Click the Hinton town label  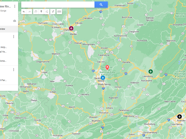[118, 87]
